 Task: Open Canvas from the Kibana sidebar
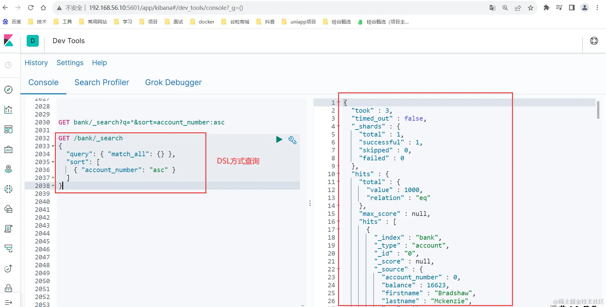coord(9,150)
